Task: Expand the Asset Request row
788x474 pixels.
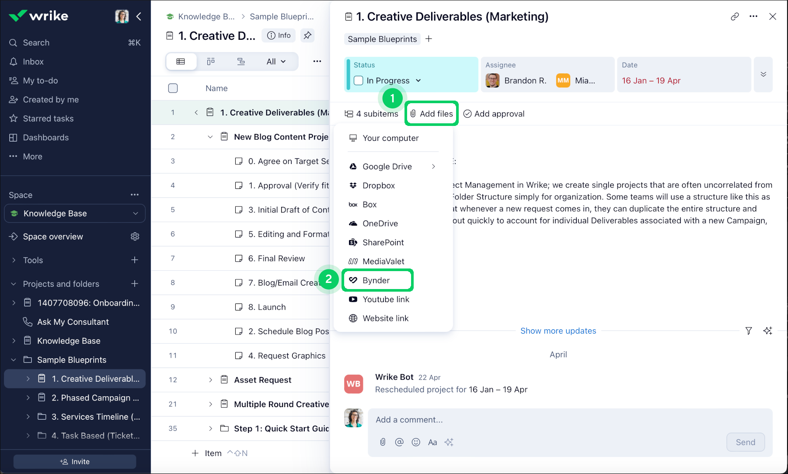Action: (x=210, y=380)
